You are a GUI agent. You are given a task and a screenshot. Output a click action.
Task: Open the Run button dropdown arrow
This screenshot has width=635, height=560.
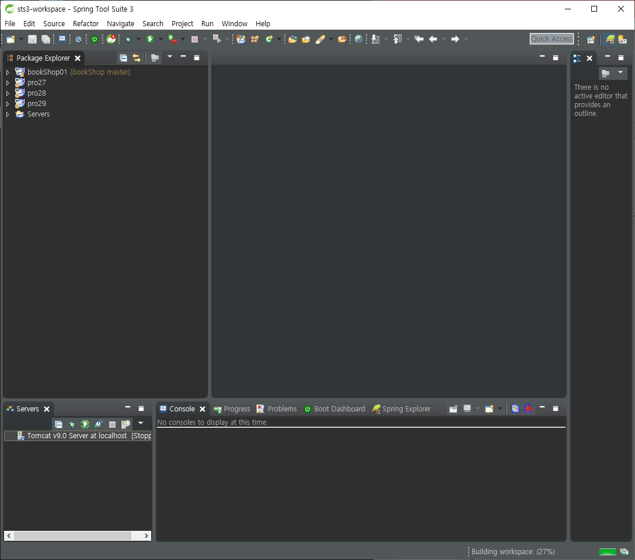[161, 39]
